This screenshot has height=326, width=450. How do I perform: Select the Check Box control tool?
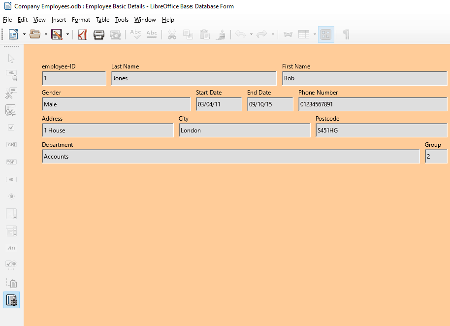click(x=11, y=127)
